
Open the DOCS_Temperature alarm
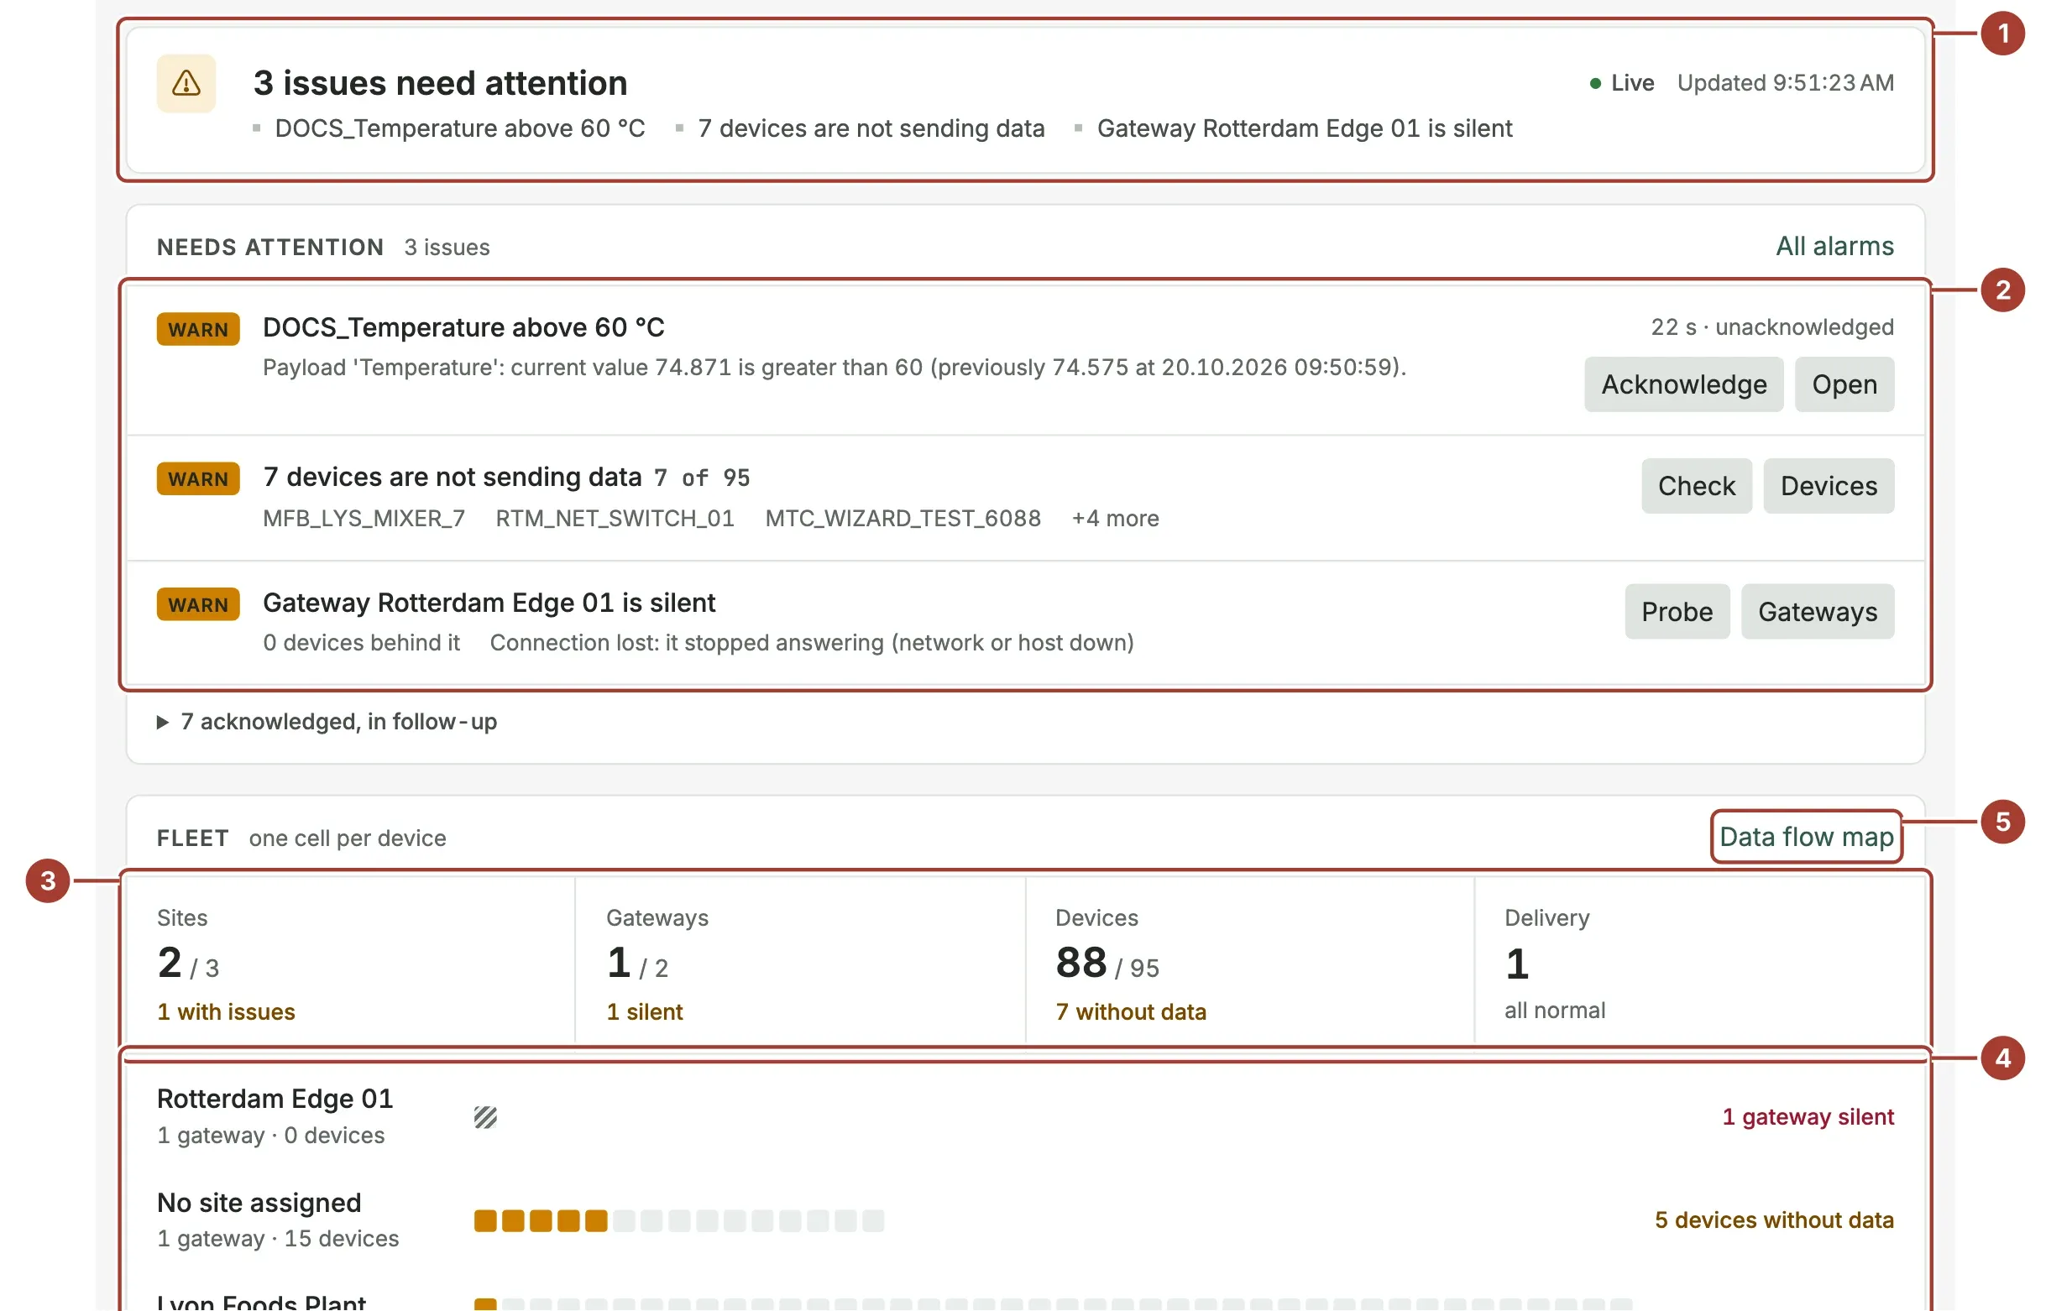tap(1844, 384)
